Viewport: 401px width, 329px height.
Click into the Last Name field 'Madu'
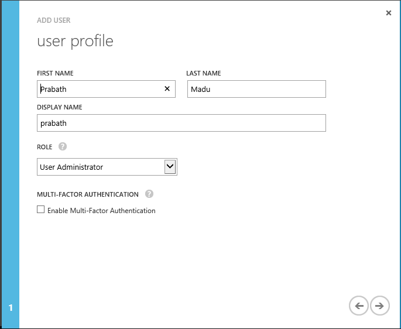256,89
